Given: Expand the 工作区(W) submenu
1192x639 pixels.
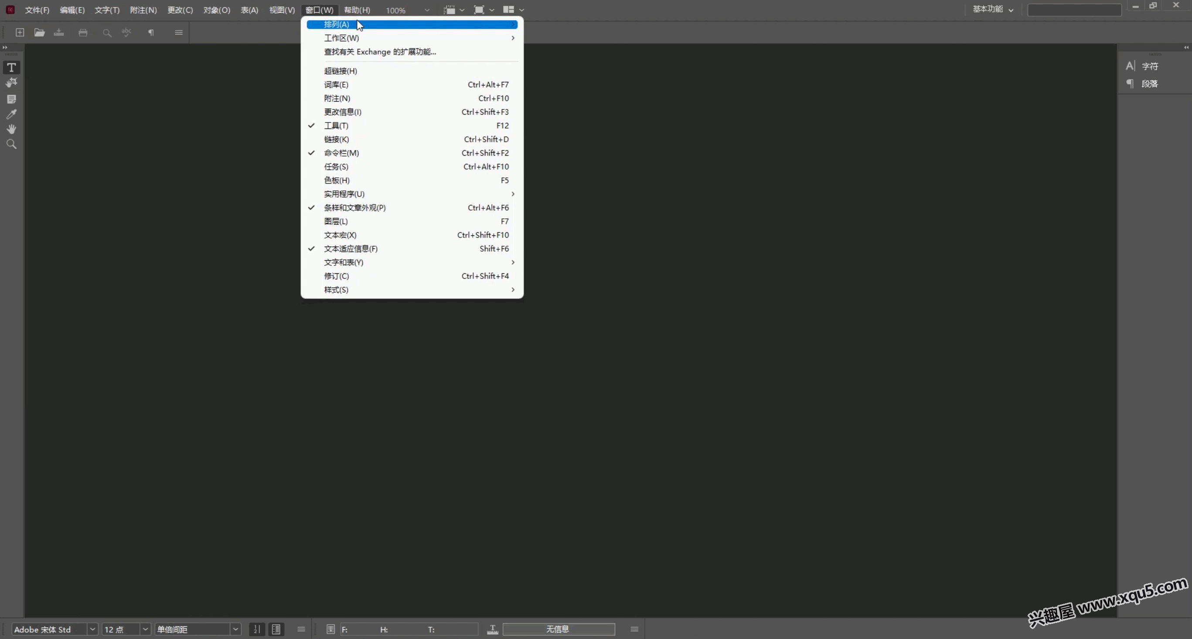Looking at the screenshot, I should point(412,38).
